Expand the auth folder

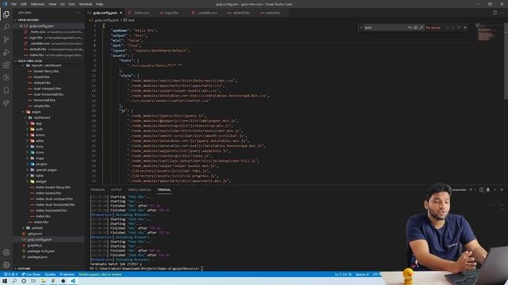click(39, 129)
